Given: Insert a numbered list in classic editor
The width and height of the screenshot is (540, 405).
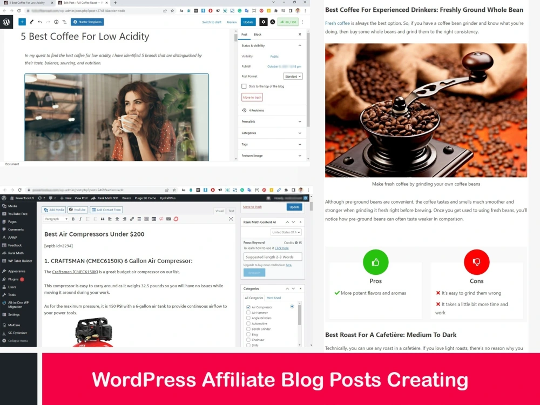Looking at the screenshot, I should coord(95,219).
